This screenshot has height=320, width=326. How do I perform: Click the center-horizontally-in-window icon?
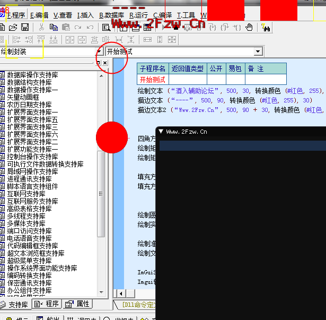click(x=69, y=40)
